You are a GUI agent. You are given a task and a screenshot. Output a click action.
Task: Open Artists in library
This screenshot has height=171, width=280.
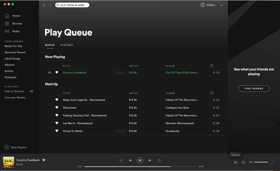pyautogui.click(x=9, y=71)
